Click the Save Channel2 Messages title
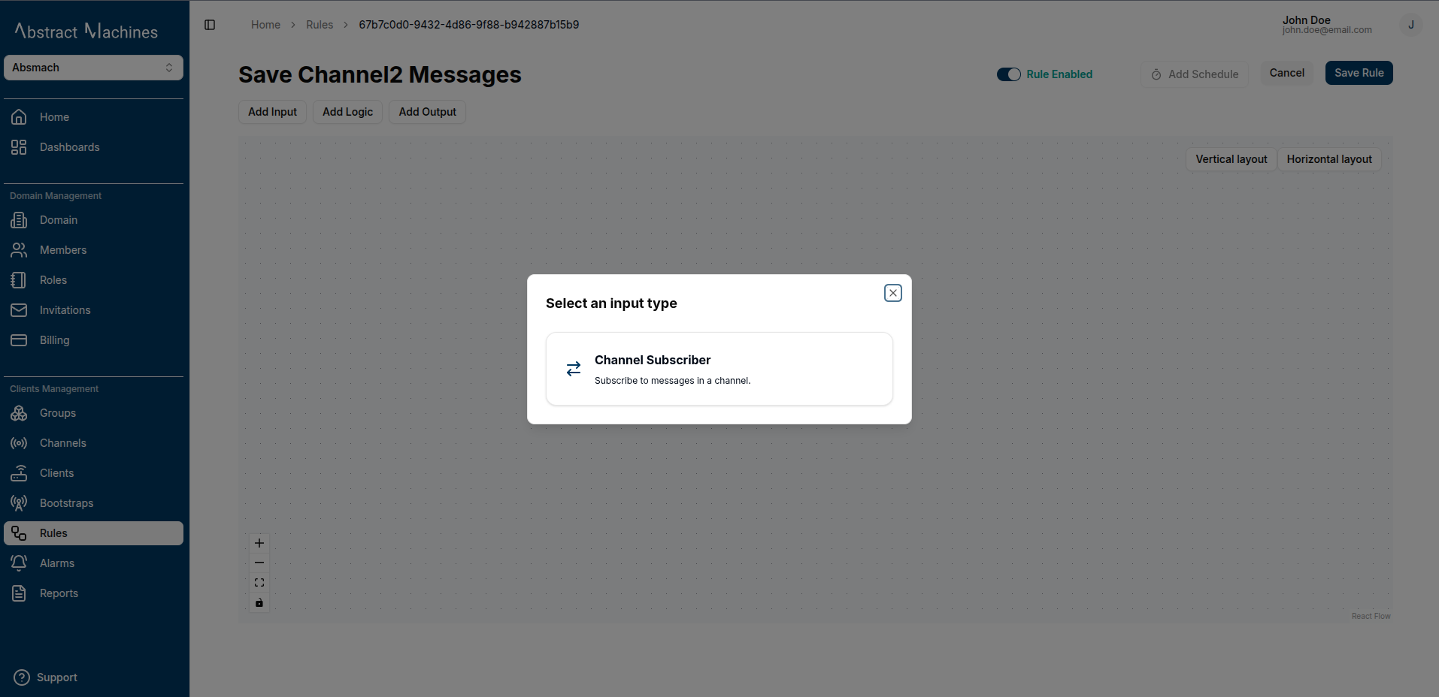Image resolution: width=1439 pixels, height=697 pixels. [380, 75]
